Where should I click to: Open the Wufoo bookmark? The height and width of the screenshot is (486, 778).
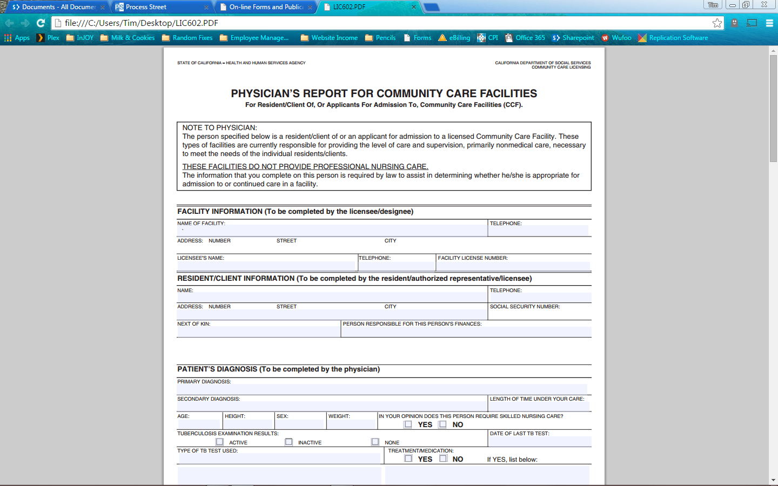(x=616, y=38)
